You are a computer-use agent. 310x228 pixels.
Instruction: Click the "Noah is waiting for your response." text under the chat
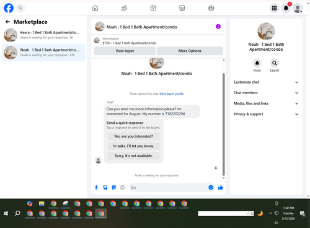pos(157,175)
